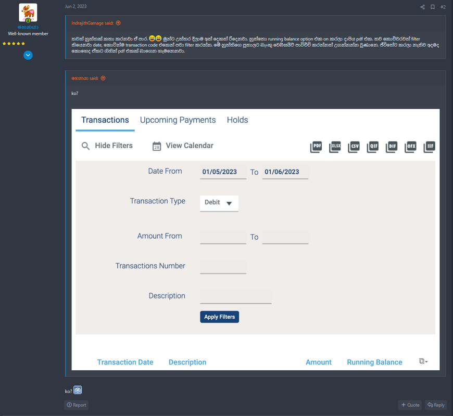
Task: Focus the Description filter field
Action: pyautogui.click(x=236, y=296)
